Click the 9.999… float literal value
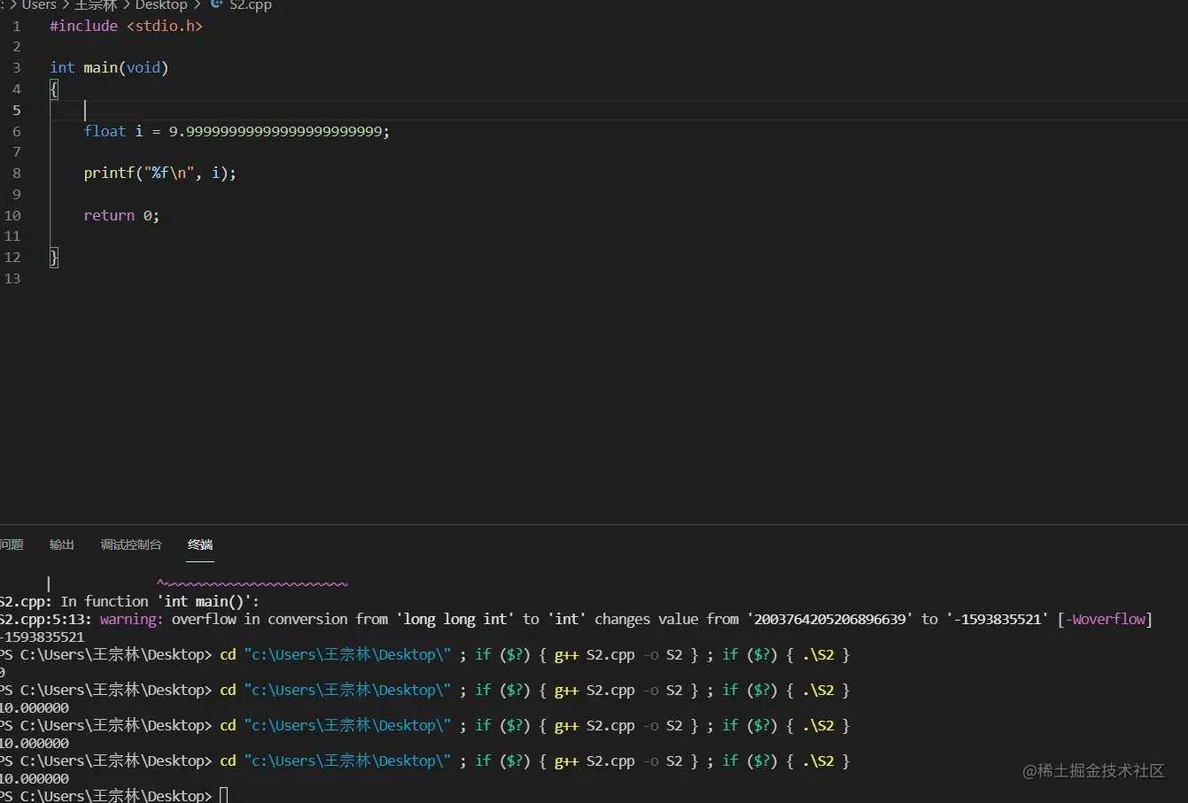The width and height of the screenshot is (1188, 803). 276,132
